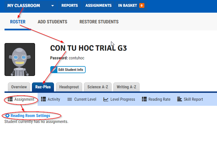Open the Current Level sub-tab
Image resolution: width=217 pixels, height=146 pixels.
[x=82, y=99]
